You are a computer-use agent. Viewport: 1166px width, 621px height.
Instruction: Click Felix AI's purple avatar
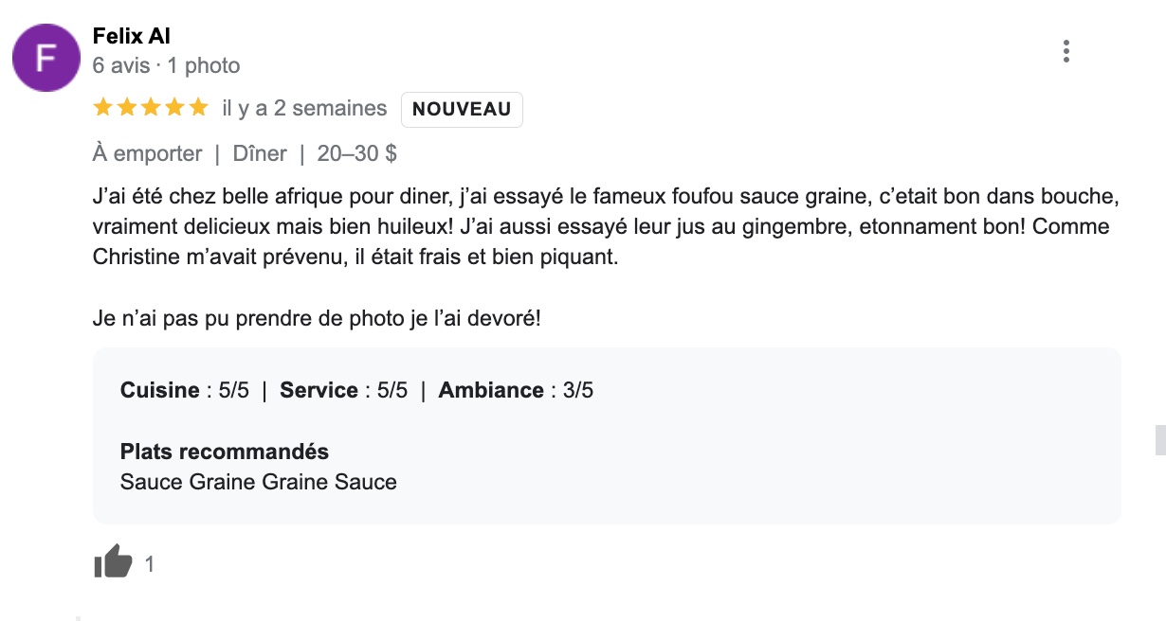tap(46, 58)
